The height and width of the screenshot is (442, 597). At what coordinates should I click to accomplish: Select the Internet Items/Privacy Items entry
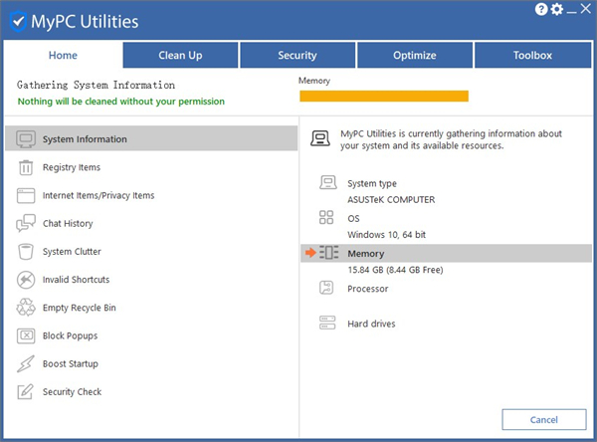coord(99,196)
